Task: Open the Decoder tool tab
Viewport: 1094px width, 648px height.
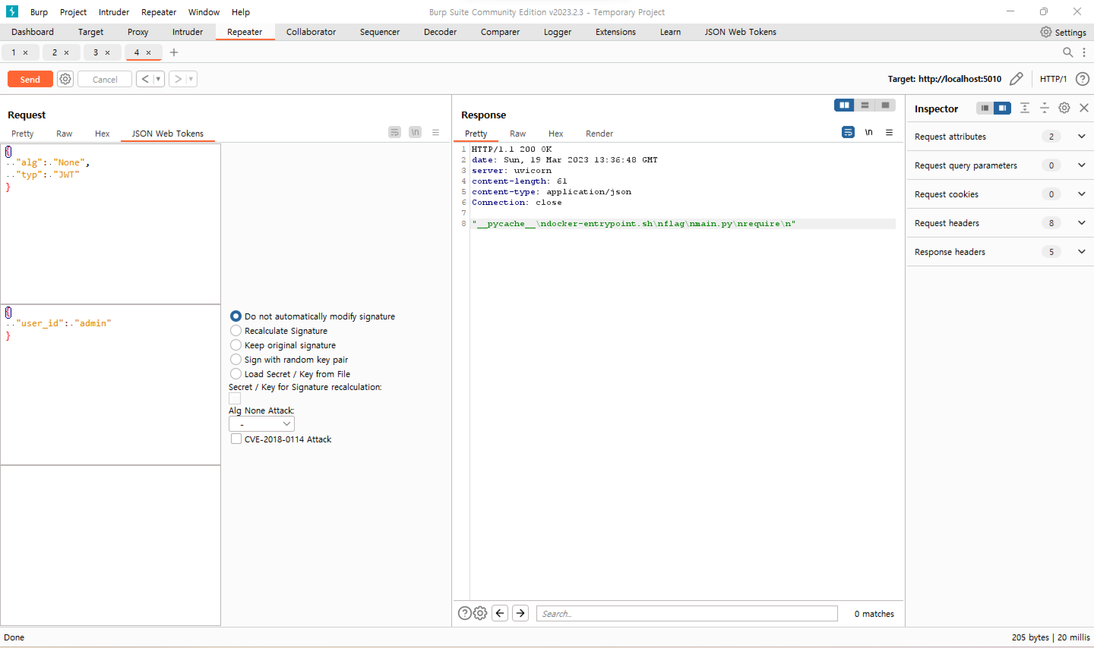Action: tap(440, 32)
